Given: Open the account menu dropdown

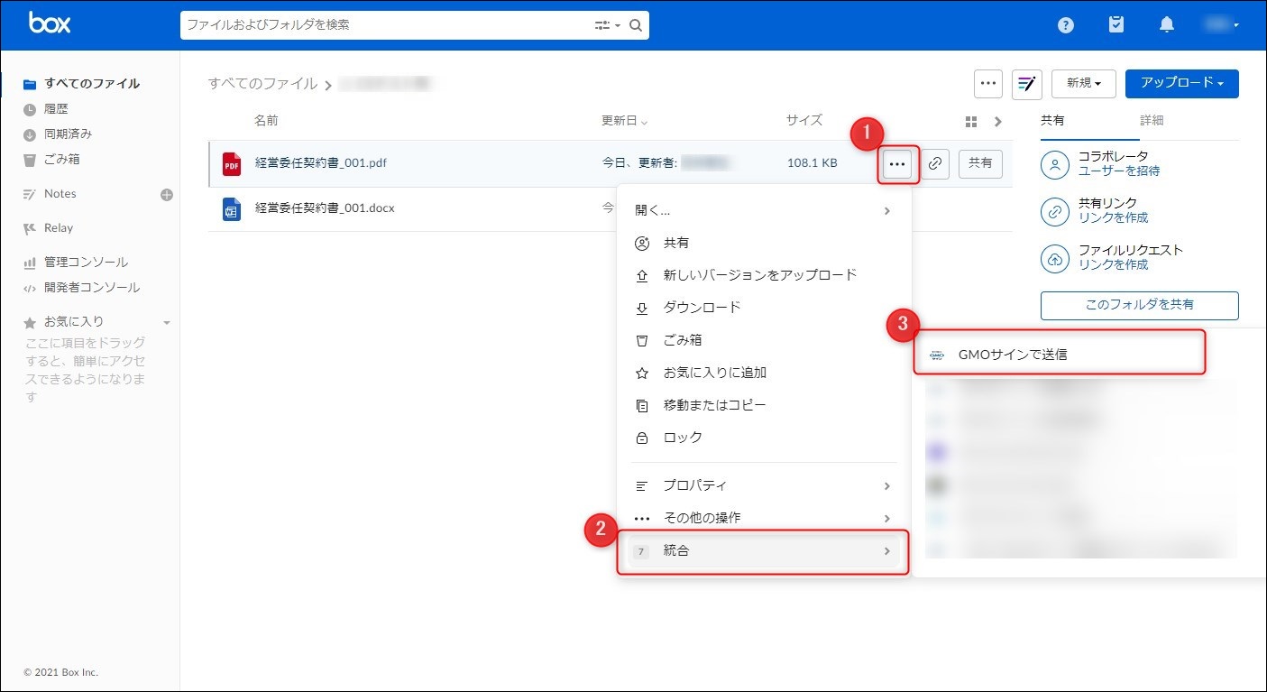Looking at the screenshot, I should click(1222, 25).
